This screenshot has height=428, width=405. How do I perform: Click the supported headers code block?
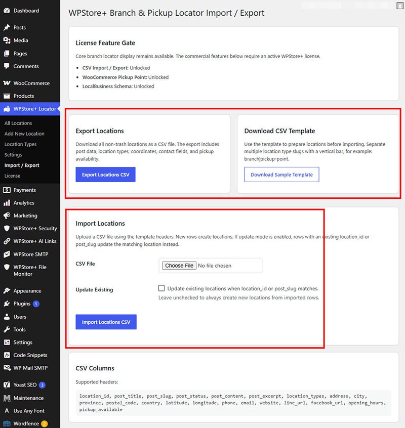[233, 403]
